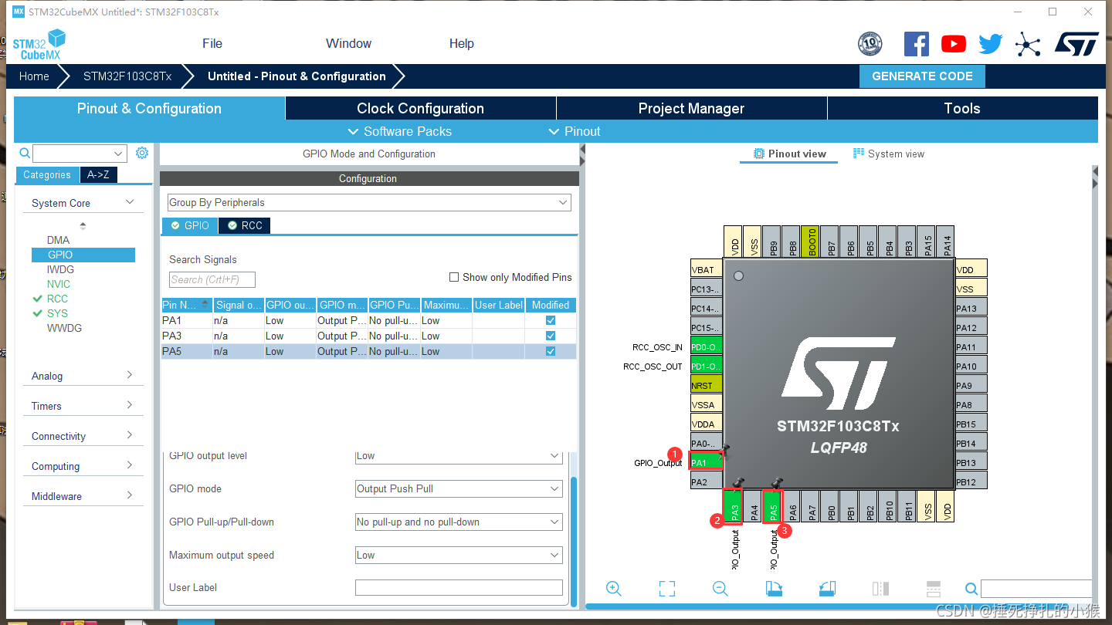
Task: Open the GPIO output level dropdown
Action: 459,456
